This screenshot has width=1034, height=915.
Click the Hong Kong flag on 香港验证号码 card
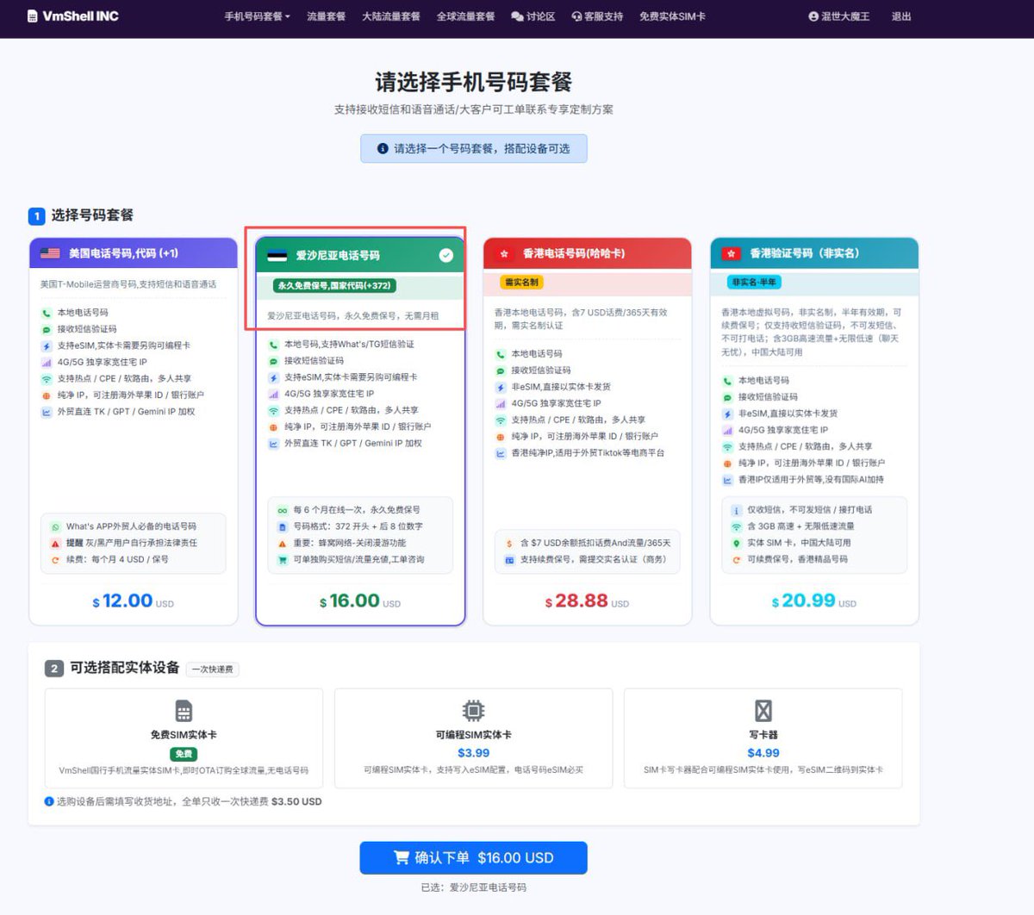pyautogui.click(x=732, y=253)
